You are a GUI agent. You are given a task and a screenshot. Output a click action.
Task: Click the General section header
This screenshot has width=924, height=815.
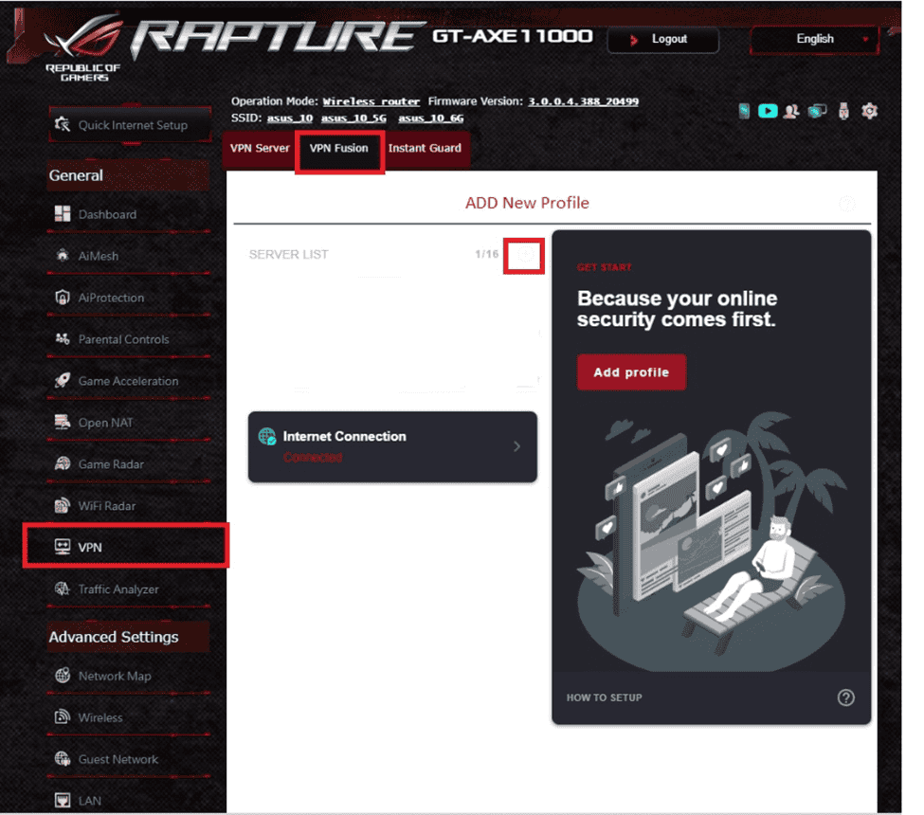click(128, 175)
